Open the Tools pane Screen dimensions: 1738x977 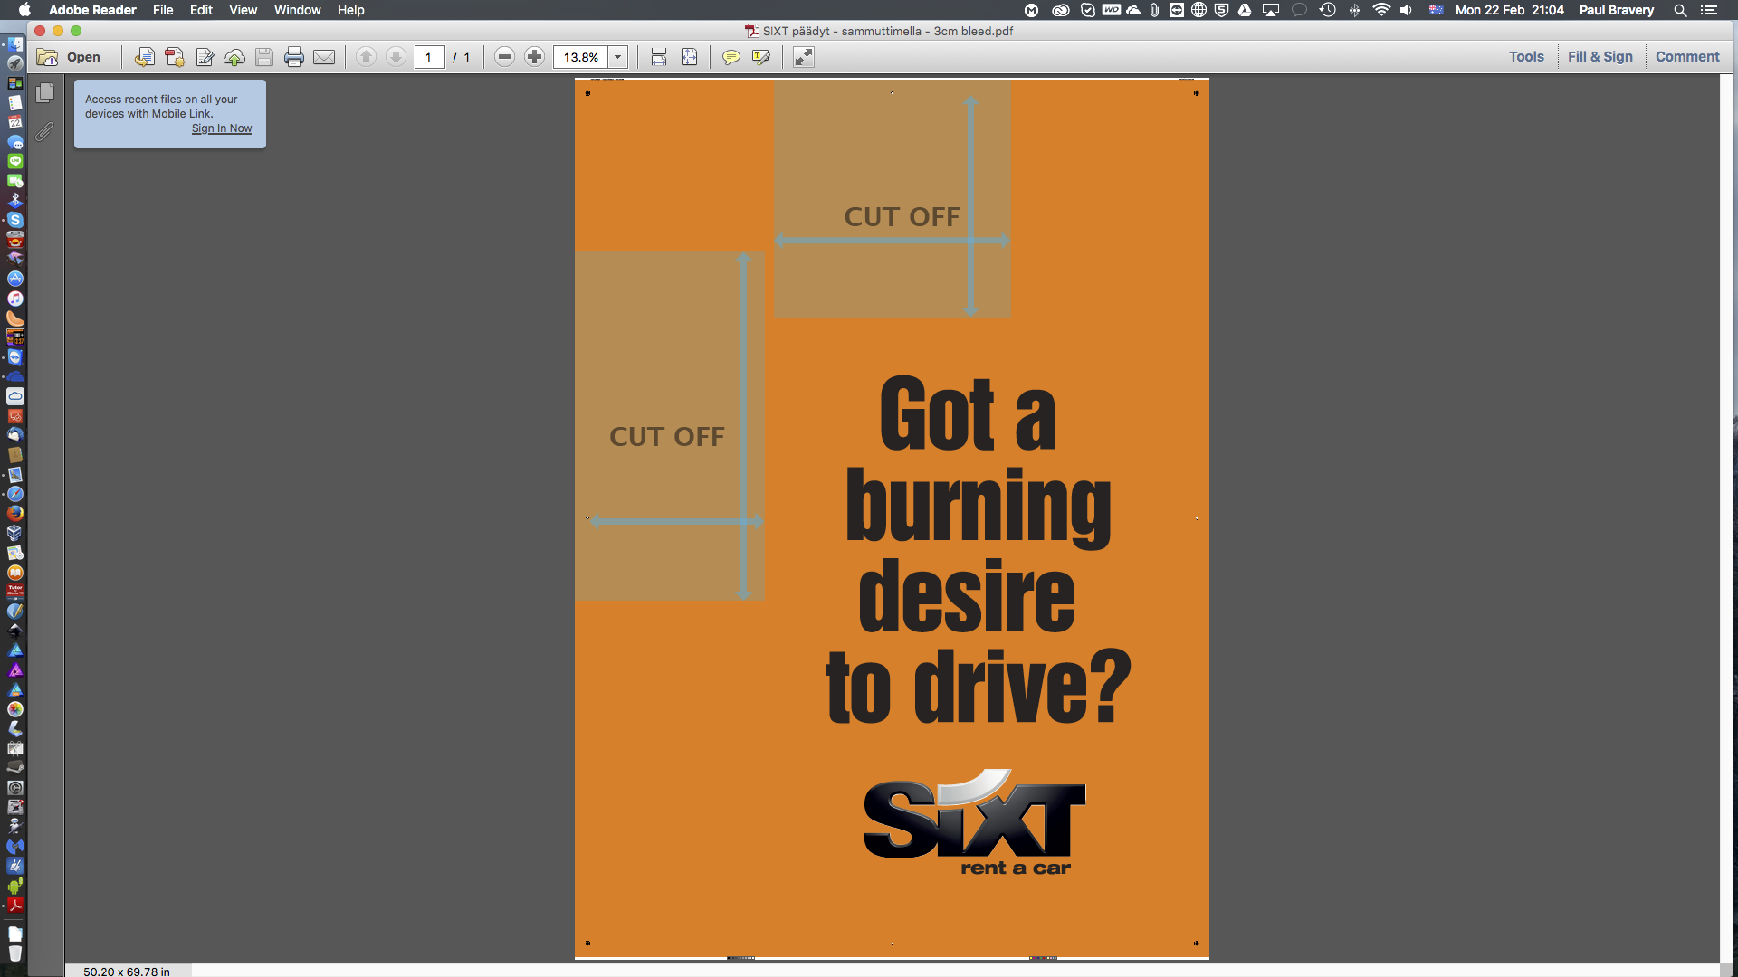pos(1526,56)
